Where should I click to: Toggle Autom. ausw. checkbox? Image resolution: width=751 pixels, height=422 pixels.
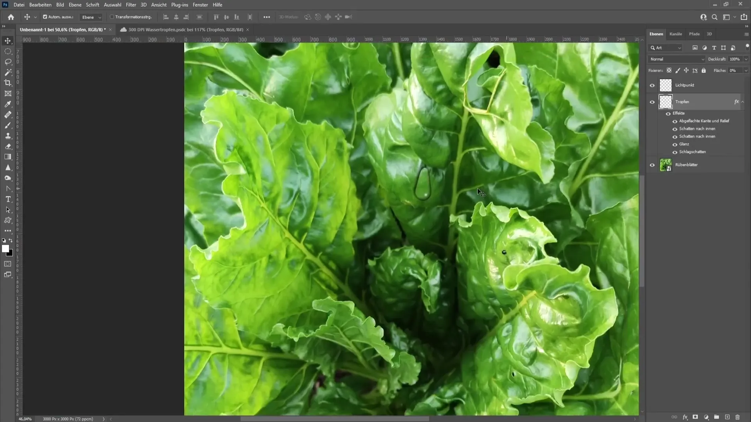pyautogui.click(x=45, y=17)
